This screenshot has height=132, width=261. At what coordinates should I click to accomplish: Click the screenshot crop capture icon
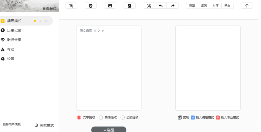[71, 6]
